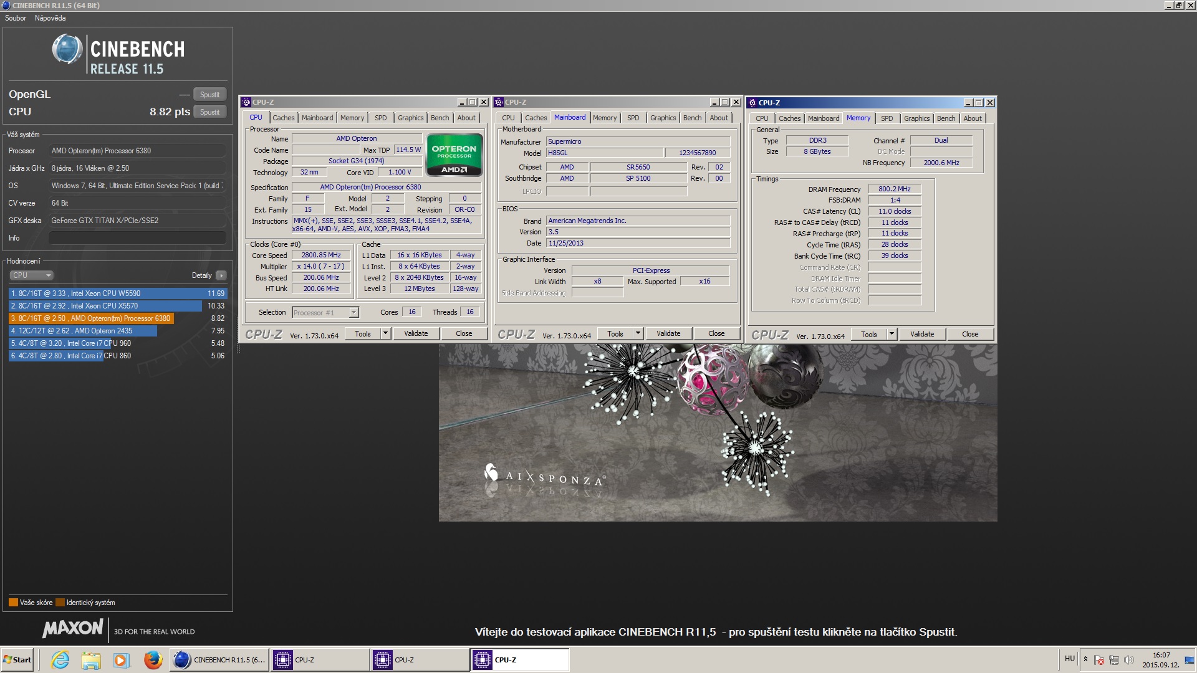Open Tools dropdown arrow in Memory CPU-Z window
The image size is (1197, 673).
(892, 334)
